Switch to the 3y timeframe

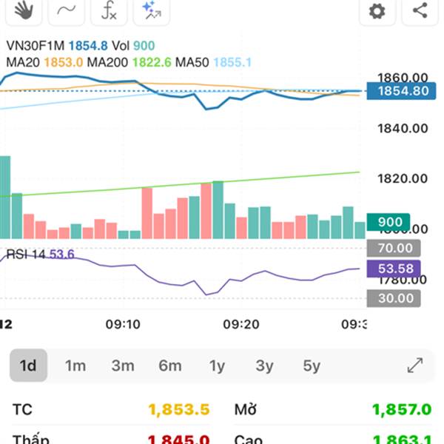click(x=264, y=366)
